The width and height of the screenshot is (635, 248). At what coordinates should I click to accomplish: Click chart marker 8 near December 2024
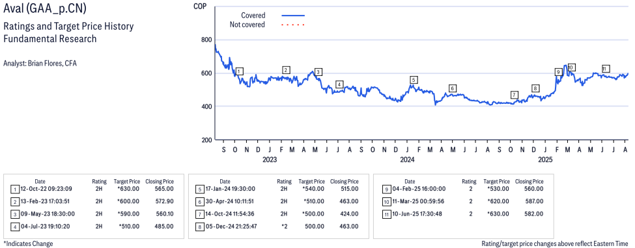(535, 88)
